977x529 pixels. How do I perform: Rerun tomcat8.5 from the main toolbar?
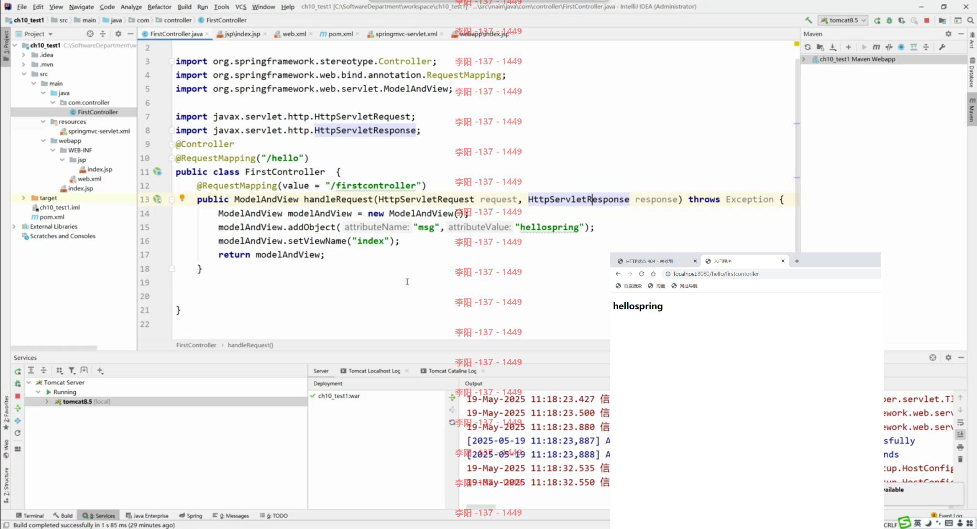click(x=877, y=20)
